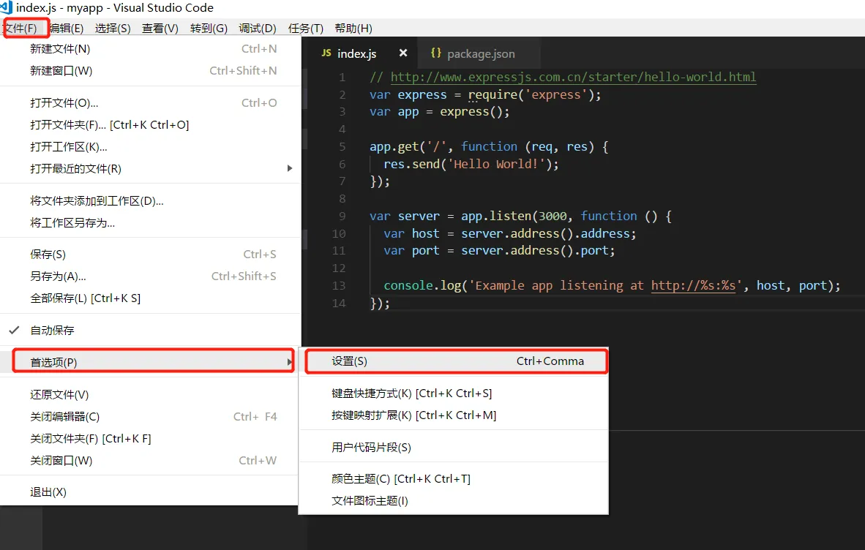Click the 'Hello World!' string on line 6

496,165
